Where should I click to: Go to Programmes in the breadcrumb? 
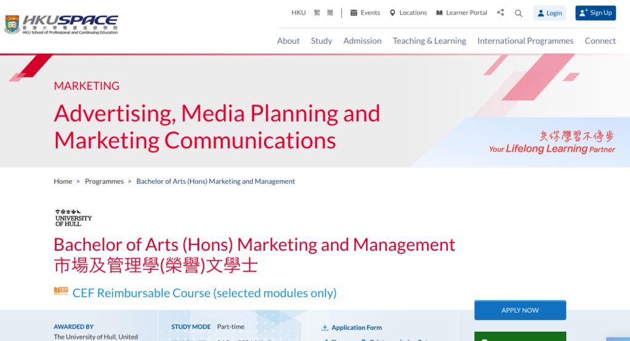104,181
